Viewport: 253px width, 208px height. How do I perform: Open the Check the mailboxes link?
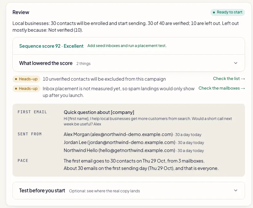(222, 88)
